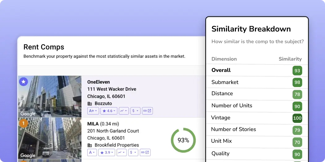Click the Similarity Breakdown panel title

pyautogui.click(x=251, y=29)
